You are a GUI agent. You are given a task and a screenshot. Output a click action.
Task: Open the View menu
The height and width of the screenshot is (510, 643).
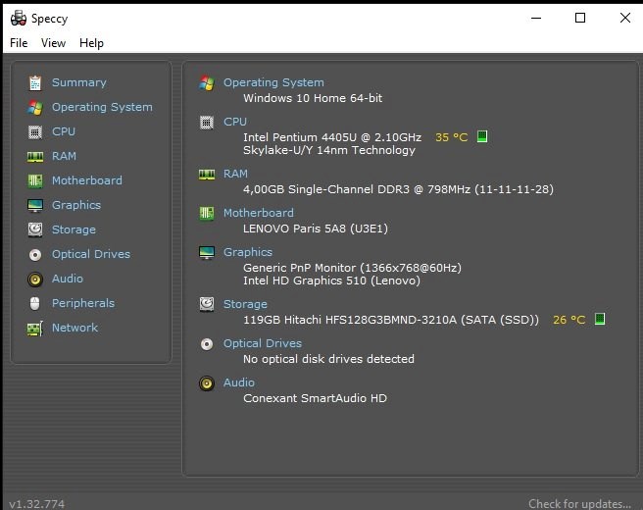(x=53, y=43)
